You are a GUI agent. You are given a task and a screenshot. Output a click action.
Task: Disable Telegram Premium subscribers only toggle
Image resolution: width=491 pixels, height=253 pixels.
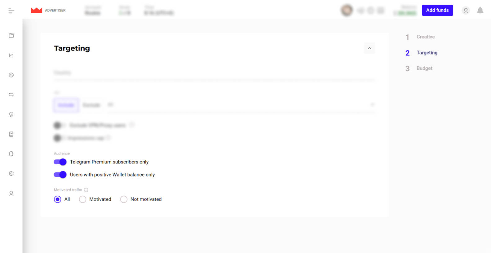tap(60, 162)
